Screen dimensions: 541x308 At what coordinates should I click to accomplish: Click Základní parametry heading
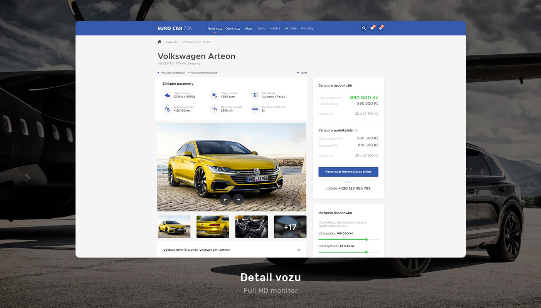click(x=178, y=84)
